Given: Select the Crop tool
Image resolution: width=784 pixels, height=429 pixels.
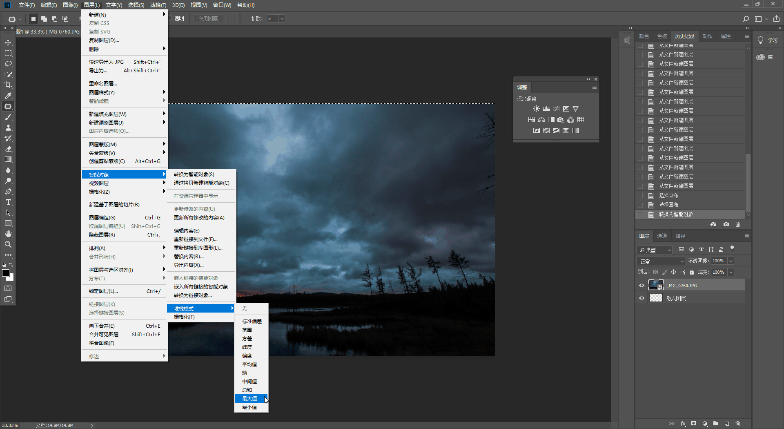Looking at the screenshot, I should (x=8, y=85).
